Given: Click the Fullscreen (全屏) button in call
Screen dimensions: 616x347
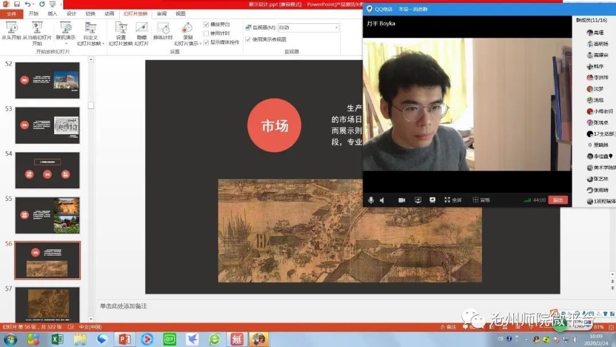Looking at the screenshot, I should tap(453, 200).
